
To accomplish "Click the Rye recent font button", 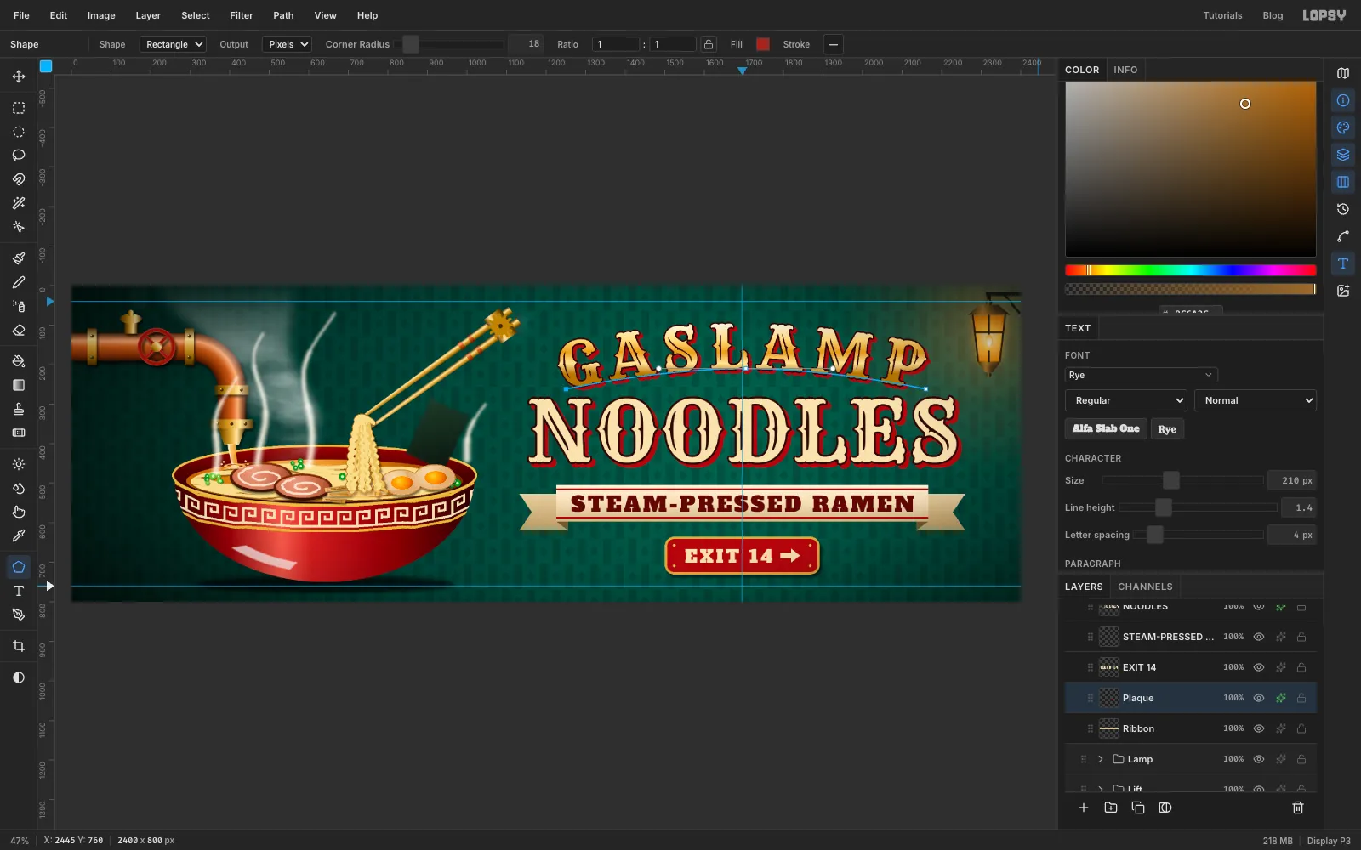I will tap(1167, 429).
